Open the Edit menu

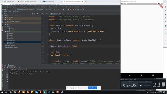pyautogui.click(x=8, y=7)
